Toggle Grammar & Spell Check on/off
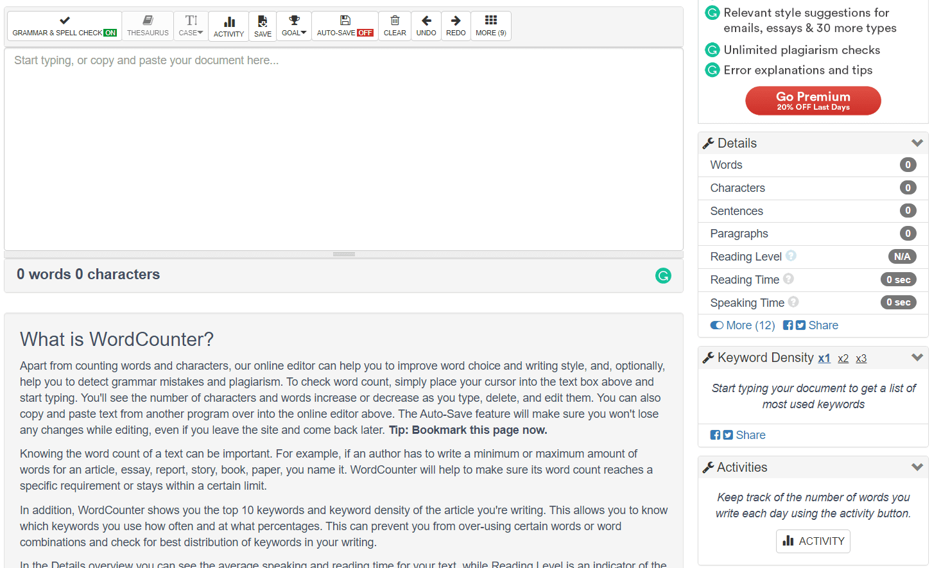This screenshot has width=932, height=568. click(x=64, y=26)
